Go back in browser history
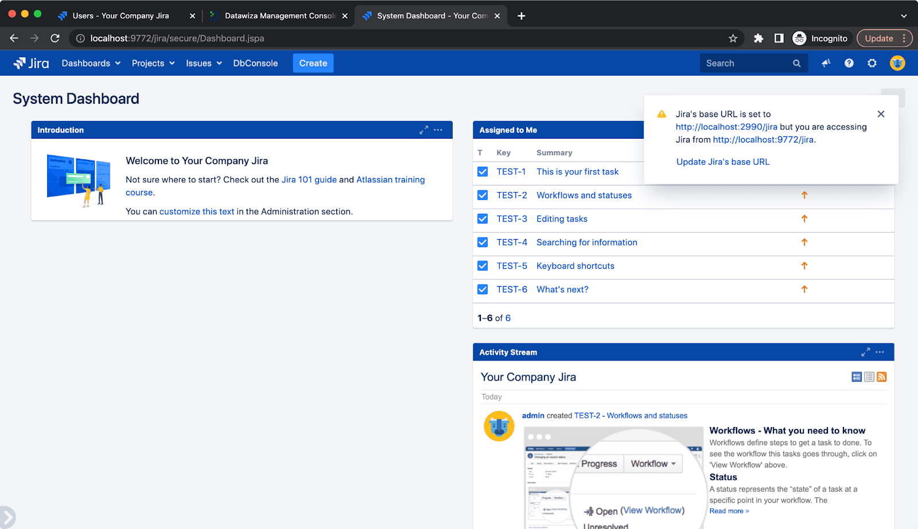The height and width of the screenshot is (529, 918). (x=14, y=38)
